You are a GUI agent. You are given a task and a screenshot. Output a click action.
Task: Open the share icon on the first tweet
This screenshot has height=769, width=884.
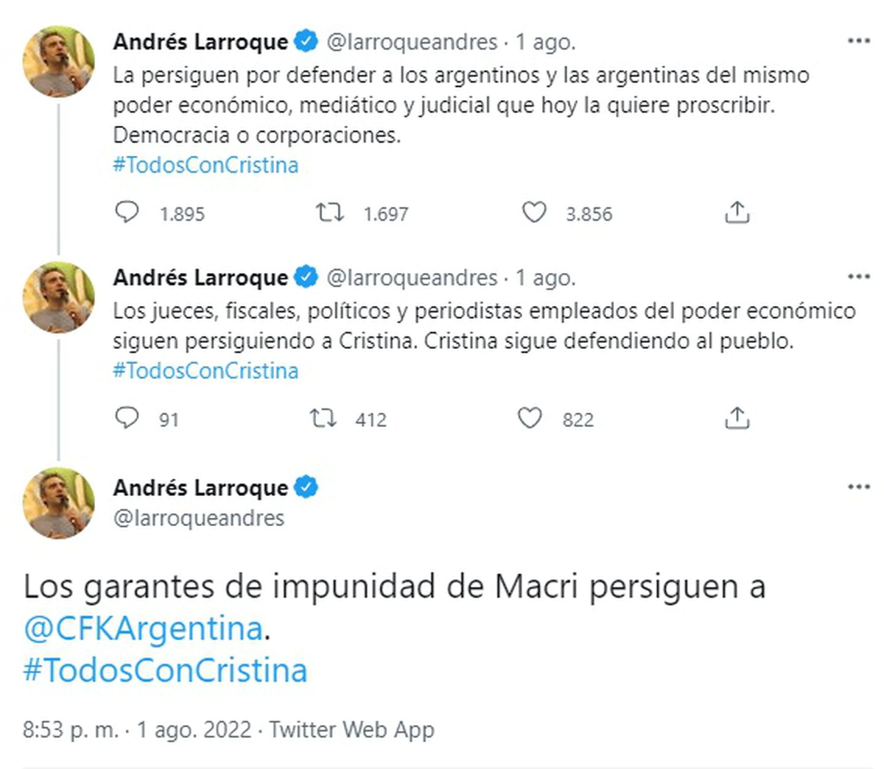click(x=736, y=211)
